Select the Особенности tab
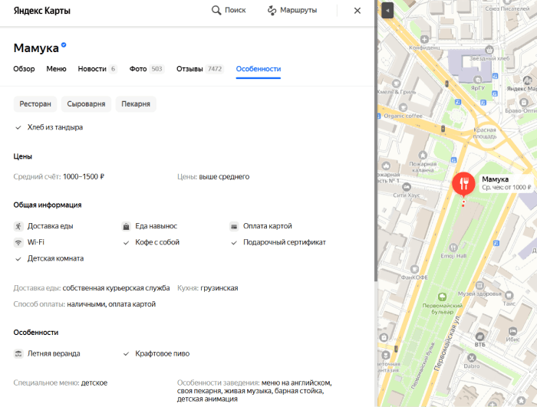The height and width of the screenshot is (407, 537). (x=259, y=69)
